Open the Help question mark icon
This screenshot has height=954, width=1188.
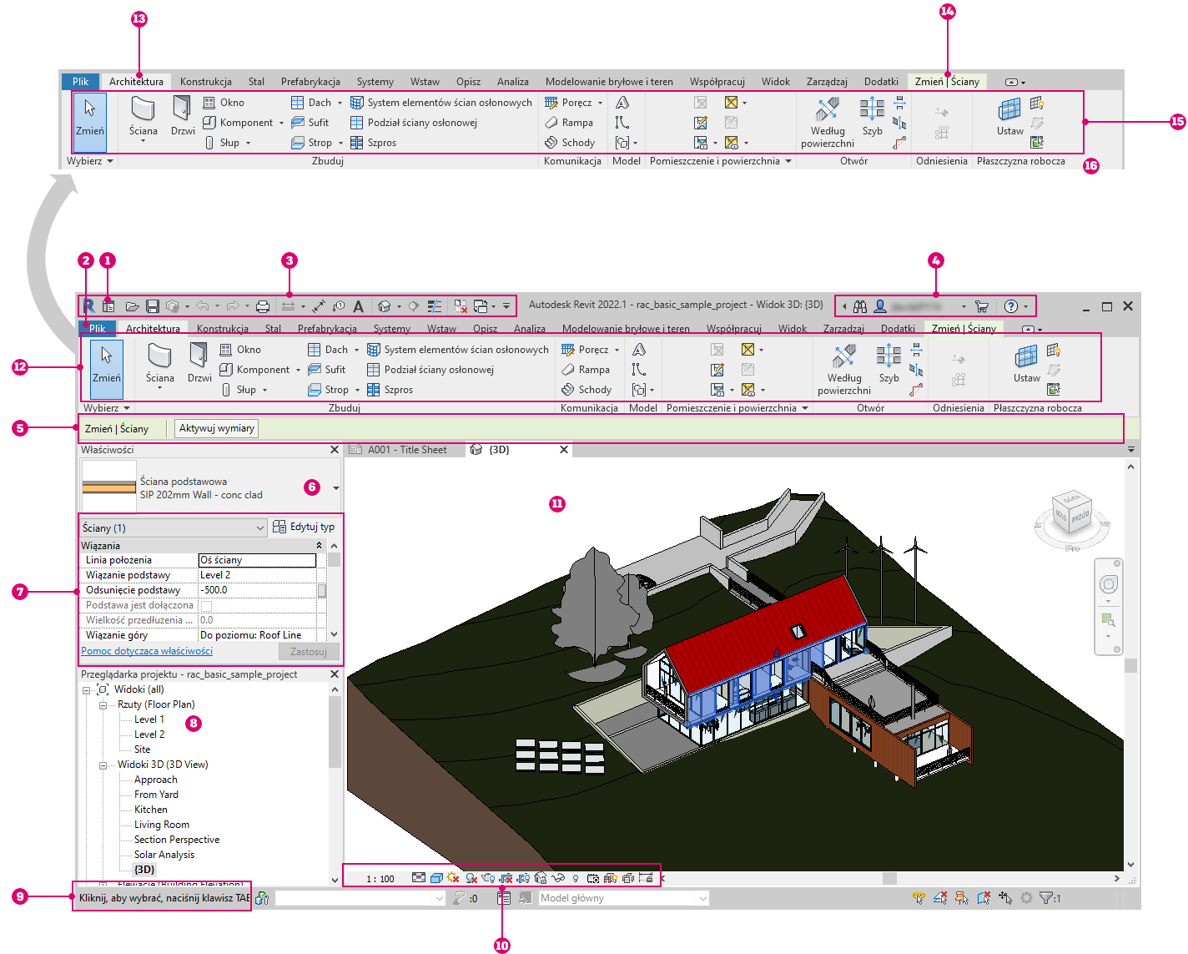pyautogui.click(x=1011, y=306)
